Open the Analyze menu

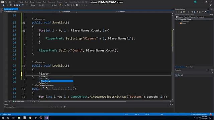pyautogui.click(x=39, y=2)
